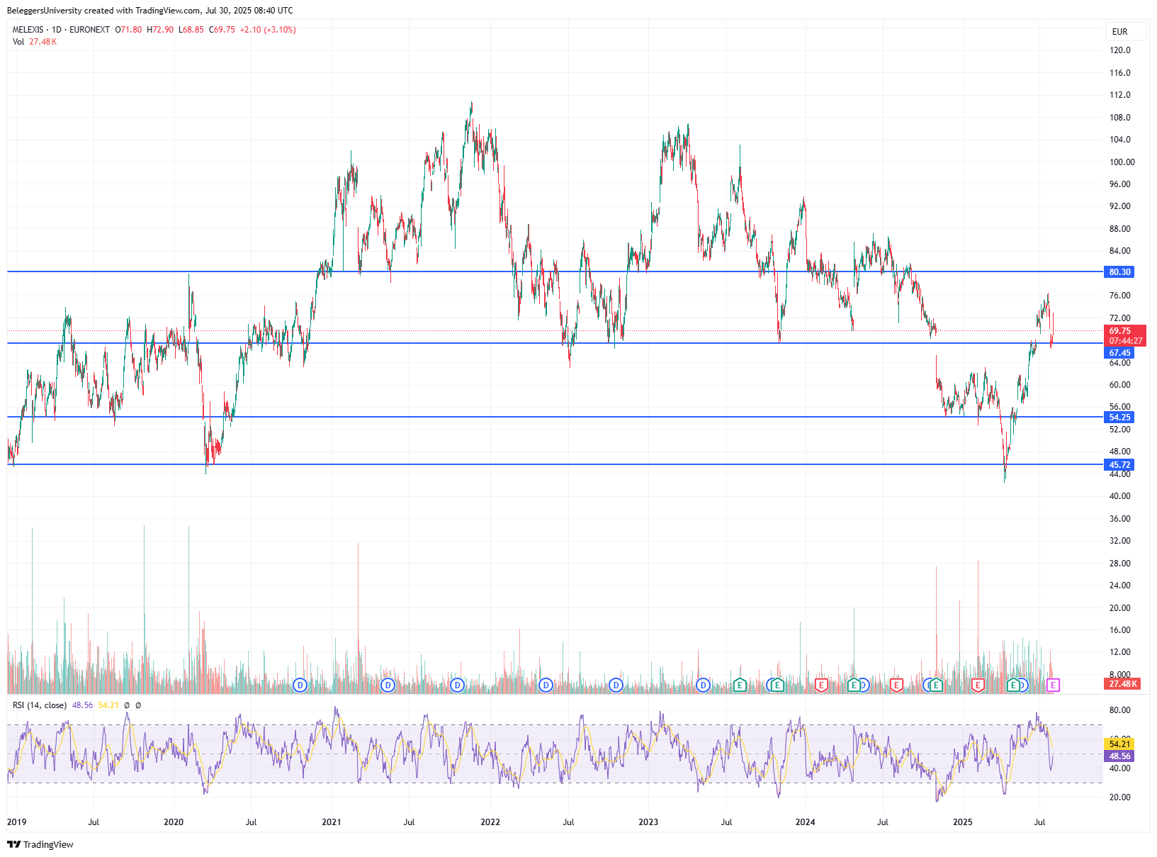
Task: Click the RSI scale label 80.00
Action: tap(1120, 710)
